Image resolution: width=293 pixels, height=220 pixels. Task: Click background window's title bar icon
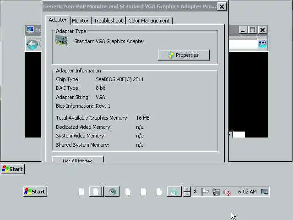coord(30,29)
